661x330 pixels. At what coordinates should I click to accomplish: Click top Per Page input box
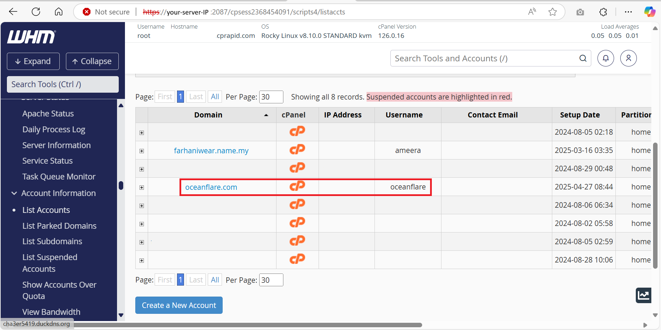point(271,97)
